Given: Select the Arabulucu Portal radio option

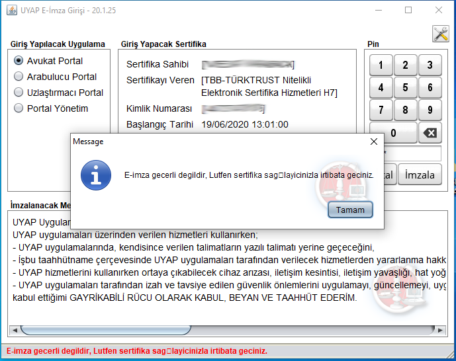Looking at the screenshot, I should click(19, 77).
